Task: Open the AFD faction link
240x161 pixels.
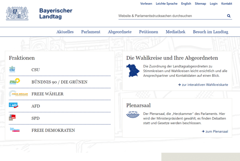Action: [36, 106]
